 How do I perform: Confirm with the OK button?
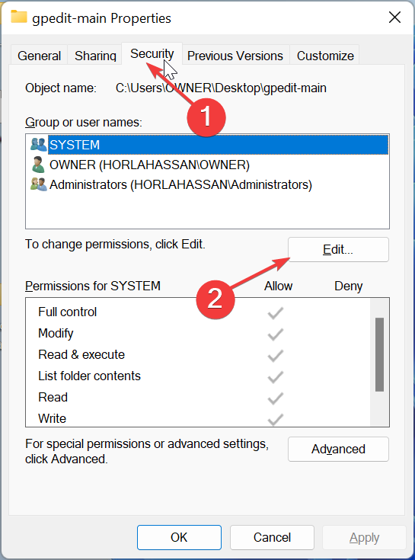pyautogui.click(x=179, y=537)
